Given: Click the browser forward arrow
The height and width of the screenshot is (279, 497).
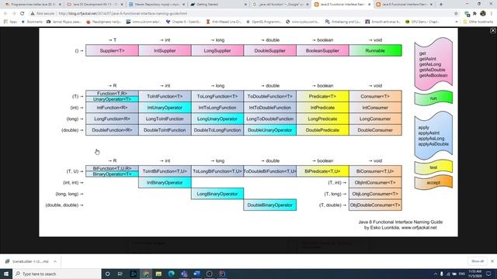Looking at the screenshot, I should coord(14,14).
